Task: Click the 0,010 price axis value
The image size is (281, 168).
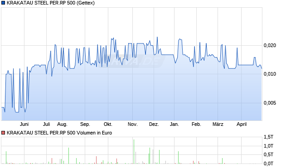Action: 270,74
